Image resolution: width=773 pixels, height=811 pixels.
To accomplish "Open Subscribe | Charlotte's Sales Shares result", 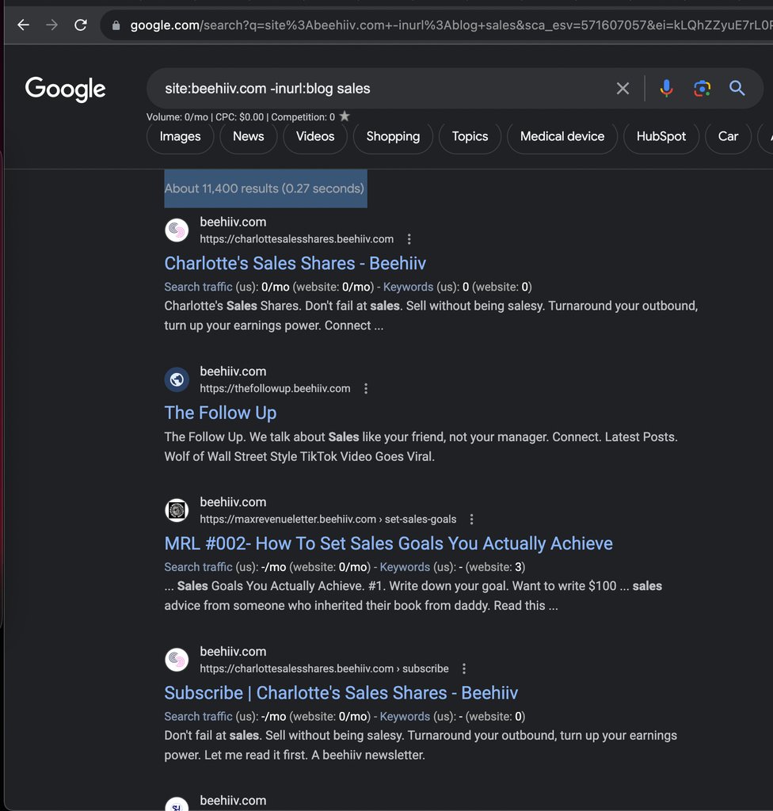I will point(341,693).
